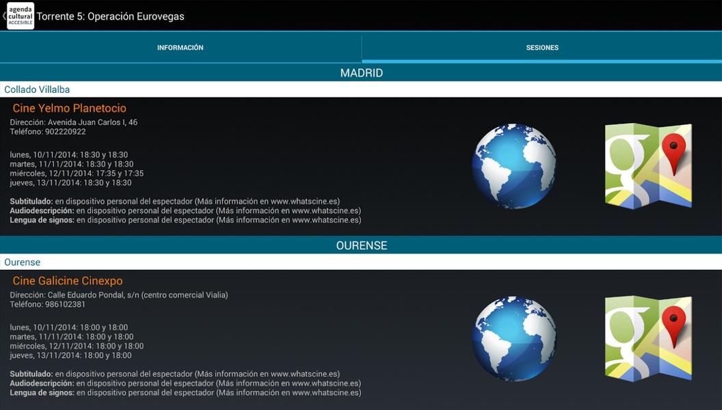Select the SESIONES tab

542,47
